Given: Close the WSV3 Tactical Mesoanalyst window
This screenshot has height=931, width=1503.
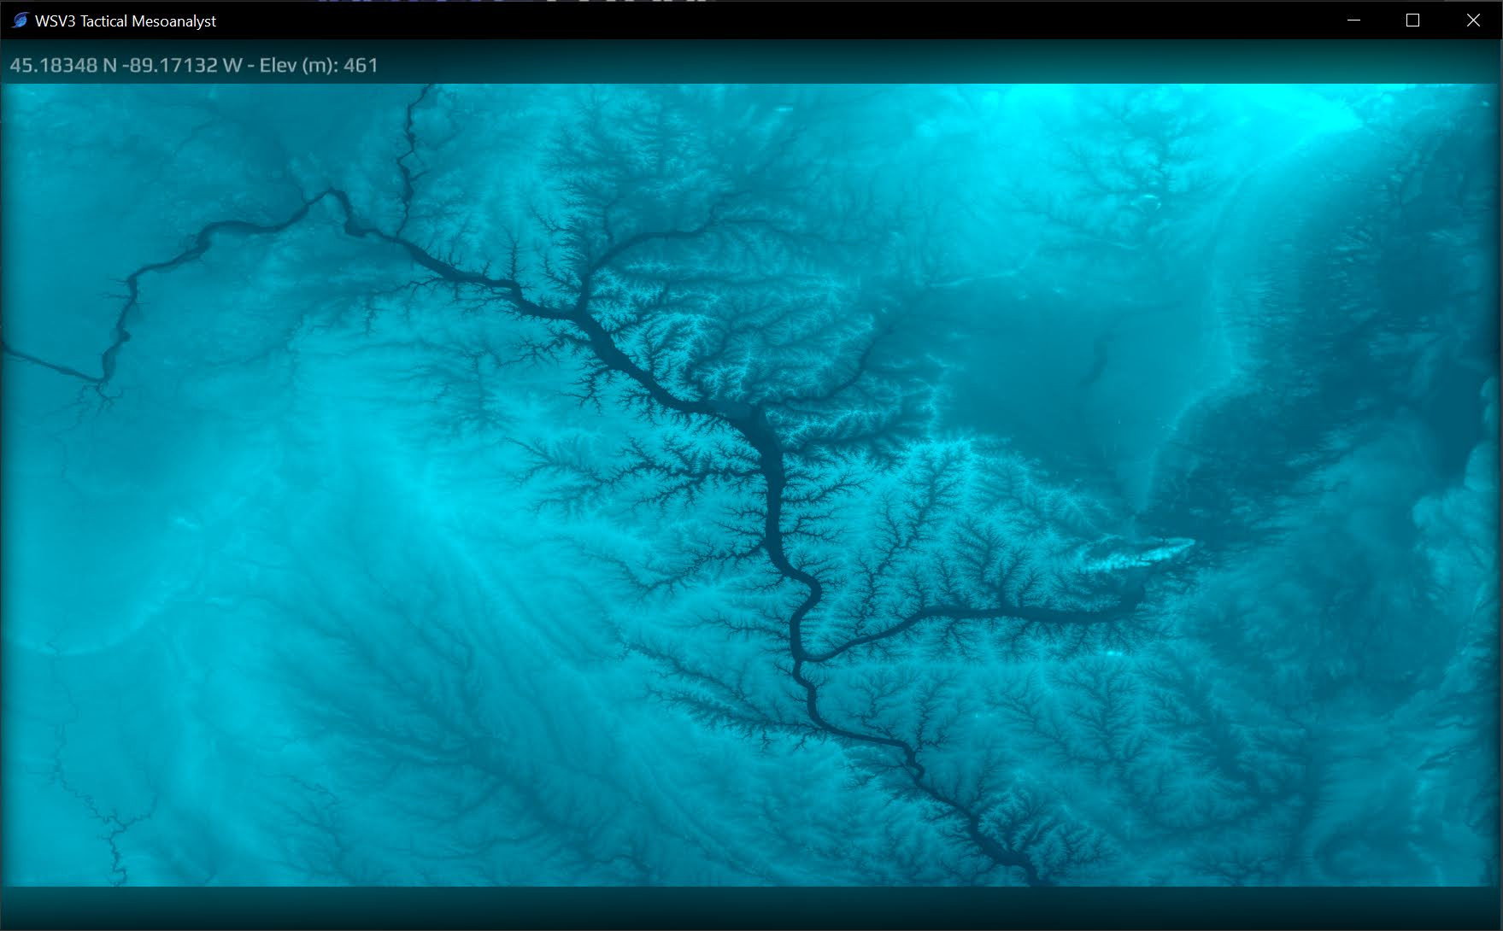Looking at the screenshot, I should click(1473, 20).
